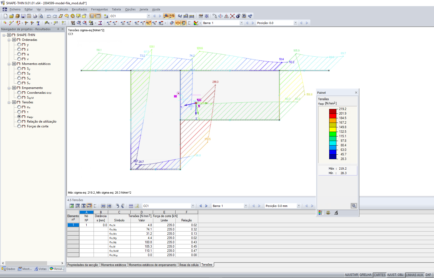Select the z ordinate radio button
Viewport: 434px width, 278px height.
point(19,49)
